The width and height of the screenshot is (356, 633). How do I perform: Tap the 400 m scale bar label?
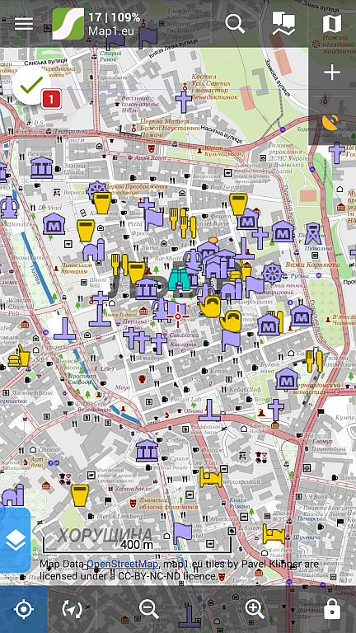[x=137, y=544]
